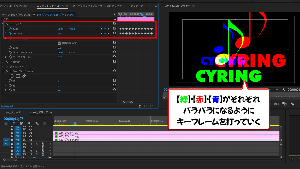The height and width of the screenshot is (169, 300).
Task: Select the pen mask tool under カラーバランス
Action: 24,76
